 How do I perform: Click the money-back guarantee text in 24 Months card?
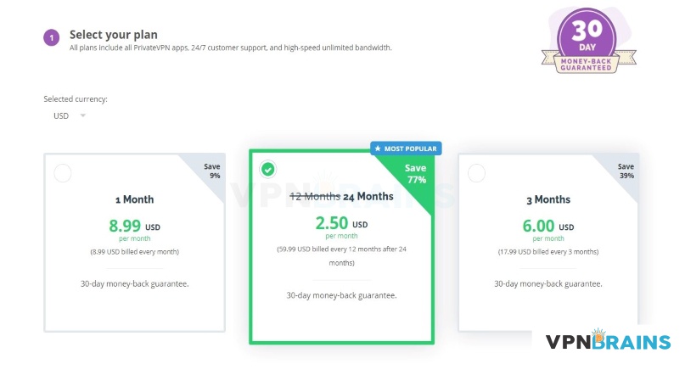pyautogui.click(x=341, y=296)
